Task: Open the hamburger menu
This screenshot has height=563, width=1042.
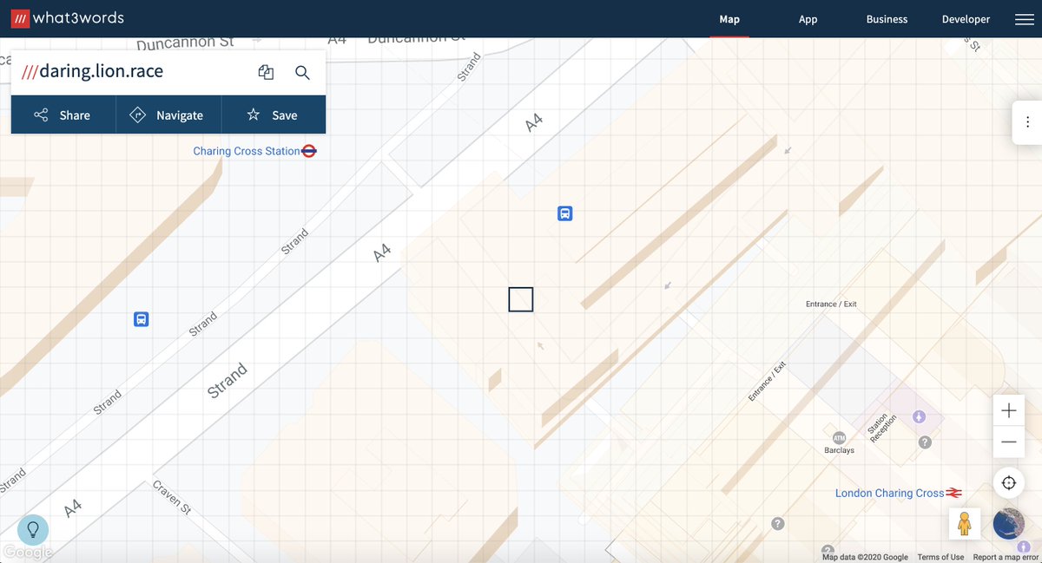Action: pos(1024,19)
